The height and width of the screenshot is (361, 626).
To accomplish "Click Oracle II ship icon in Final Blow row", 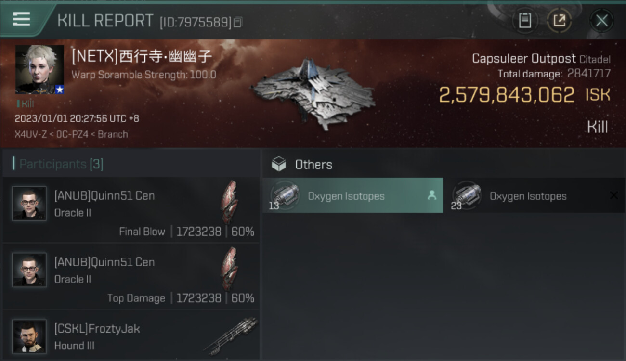I will tap(229, 202).
